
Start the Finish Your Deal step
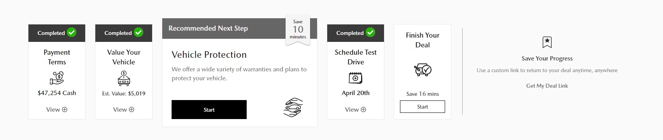(423, 107)
